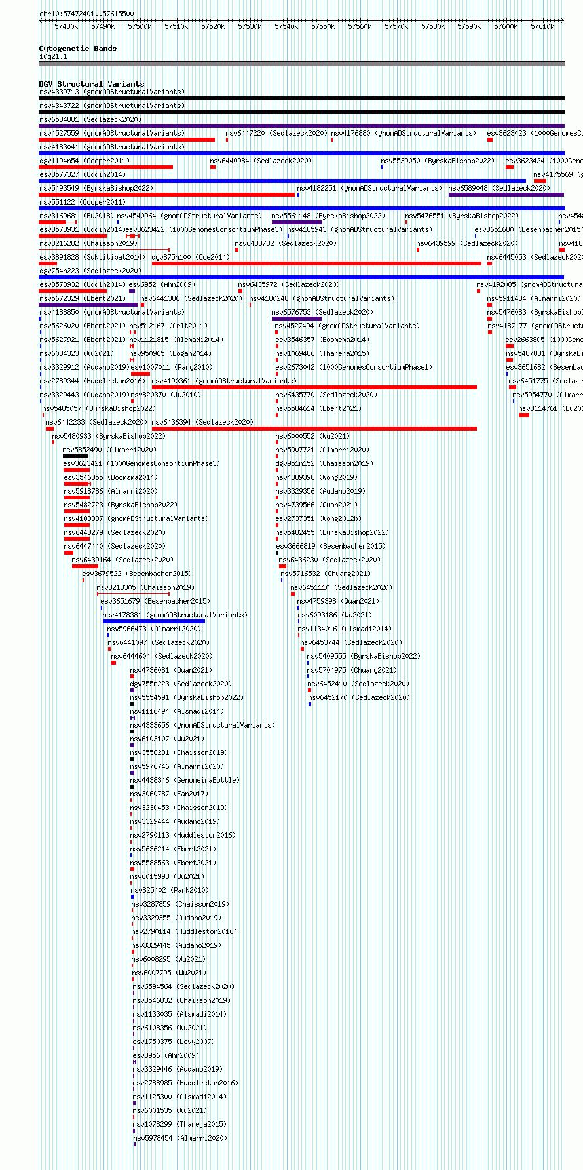
Task: Click nsv4185943 gnomAD variant label
Action: click(360, 229)
